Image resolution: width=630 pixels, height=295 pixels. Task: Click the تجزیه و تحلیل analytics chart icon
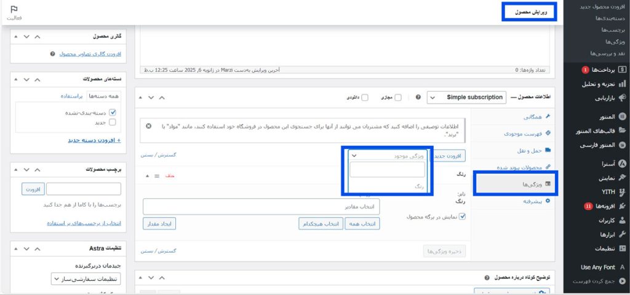622,84
